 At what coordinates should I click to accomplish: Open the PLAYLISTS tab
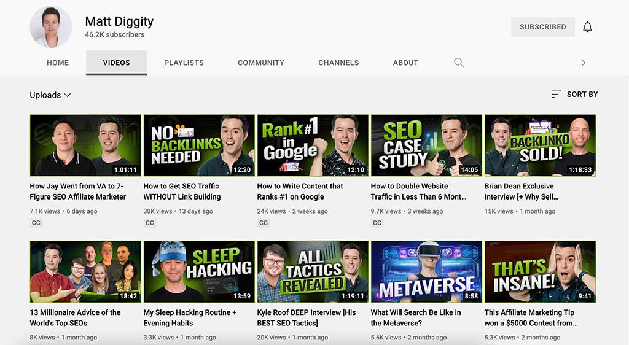pos(184,63)
